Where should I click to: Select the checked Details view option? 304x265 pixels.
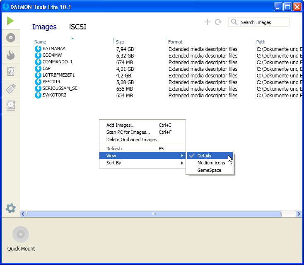tap(204, 156)
